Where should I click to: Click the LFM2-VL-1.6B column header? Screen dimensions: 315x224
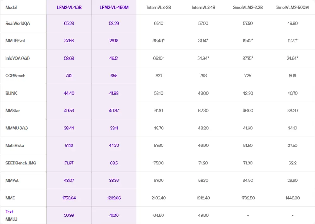tap(69, 7)
